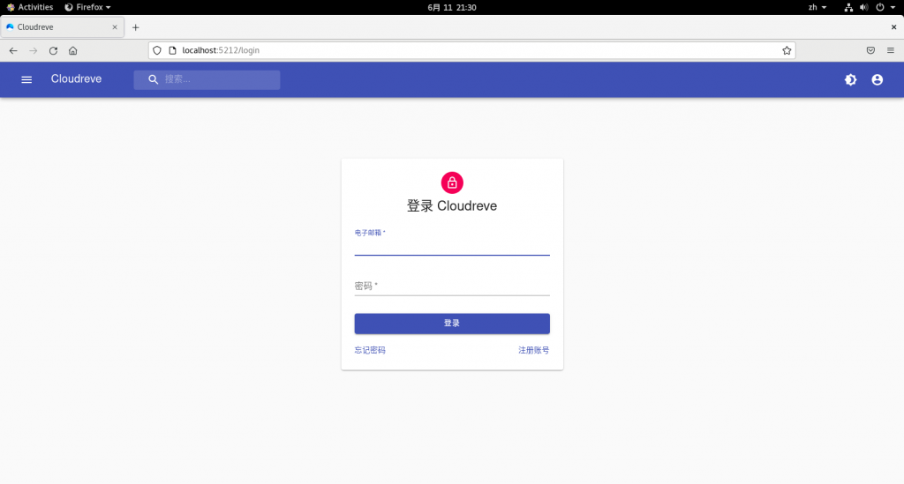Click the red lock icon on login card
The width and height of the screenshot is (904, 484).
tap(452, 182)
